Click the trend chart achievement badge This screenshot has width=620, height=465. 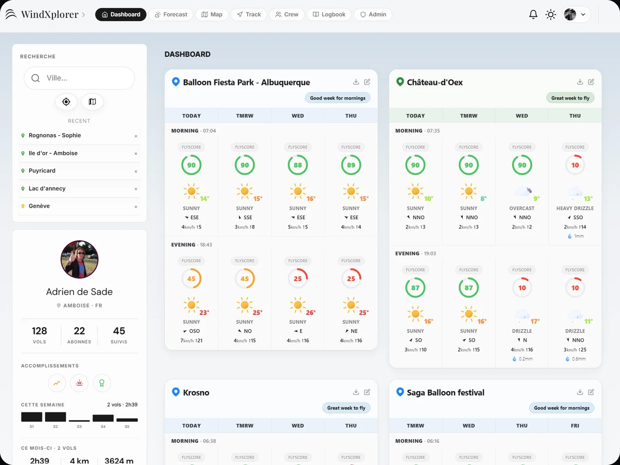(57, 383)
